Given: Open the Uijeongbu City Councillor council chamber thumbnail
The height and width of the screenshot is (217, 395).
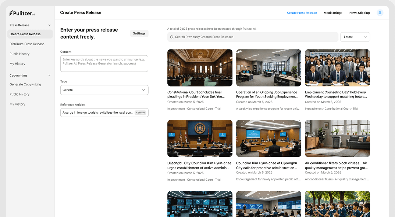Looking at the screenshot, I should click(x=200, y=139).
